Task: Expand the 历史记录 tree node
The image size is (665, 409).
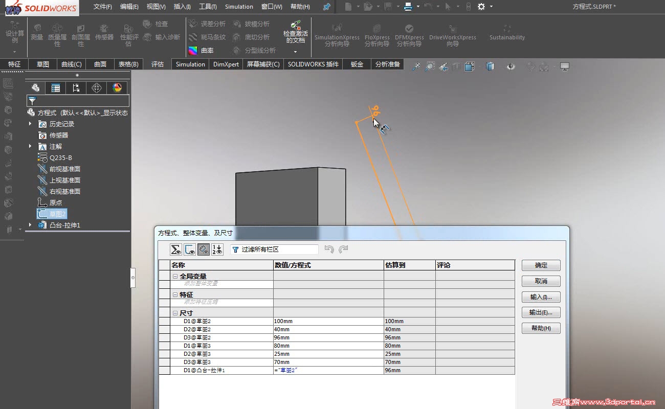Action: (30, 124)
